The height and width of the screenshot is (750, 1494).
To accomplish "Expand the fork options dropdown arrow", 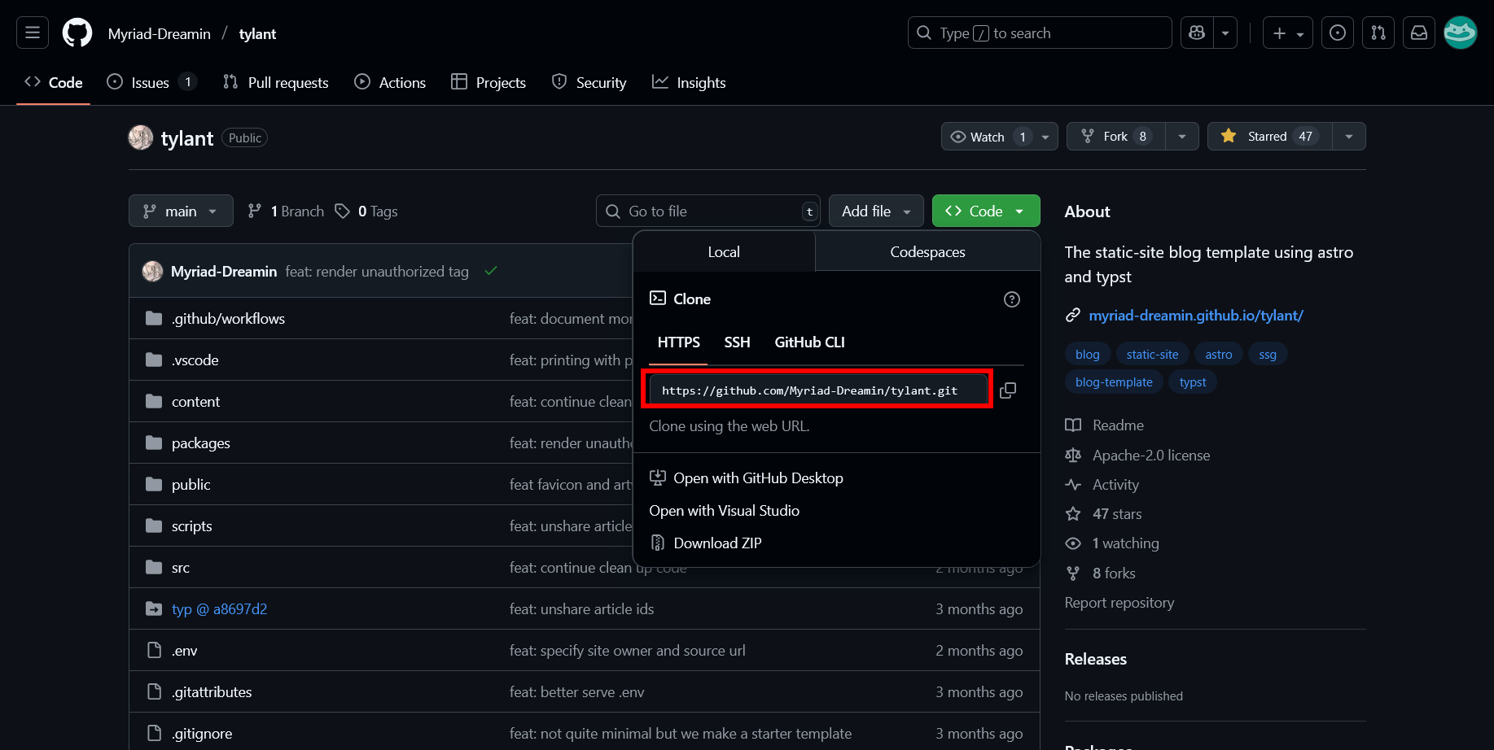I will [1182, 137].
